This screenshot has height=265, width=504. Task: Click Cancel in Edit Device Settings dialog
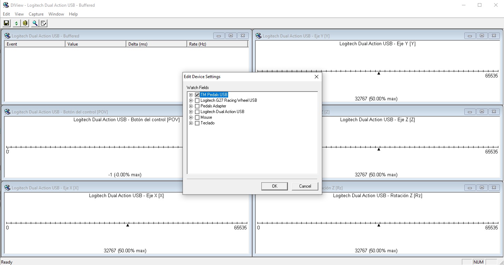(x=305, y=186)
